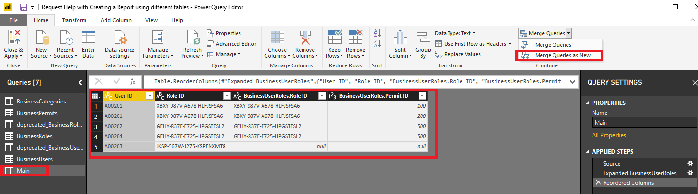Viewport: 698px width, 194px height.
Task: Open Role ID column filter dropdown
Action: click(x=227, y=96)
